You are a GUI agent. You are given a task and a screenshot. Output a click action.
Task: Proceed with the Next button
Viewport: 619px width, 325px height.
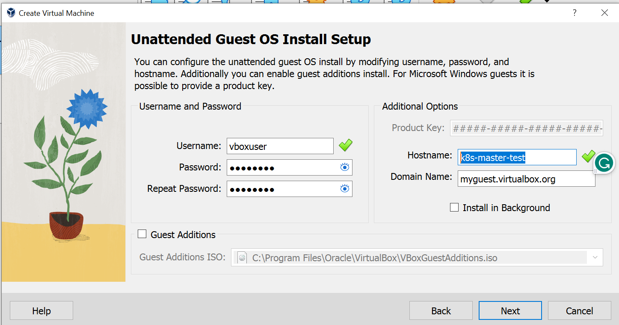pos(510,311)
